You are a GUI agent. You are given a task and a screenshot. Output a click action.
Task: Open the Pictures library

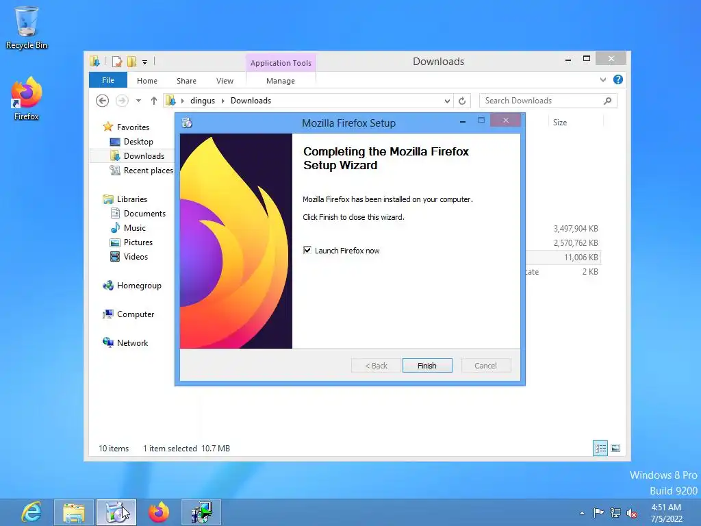(138, 242)
